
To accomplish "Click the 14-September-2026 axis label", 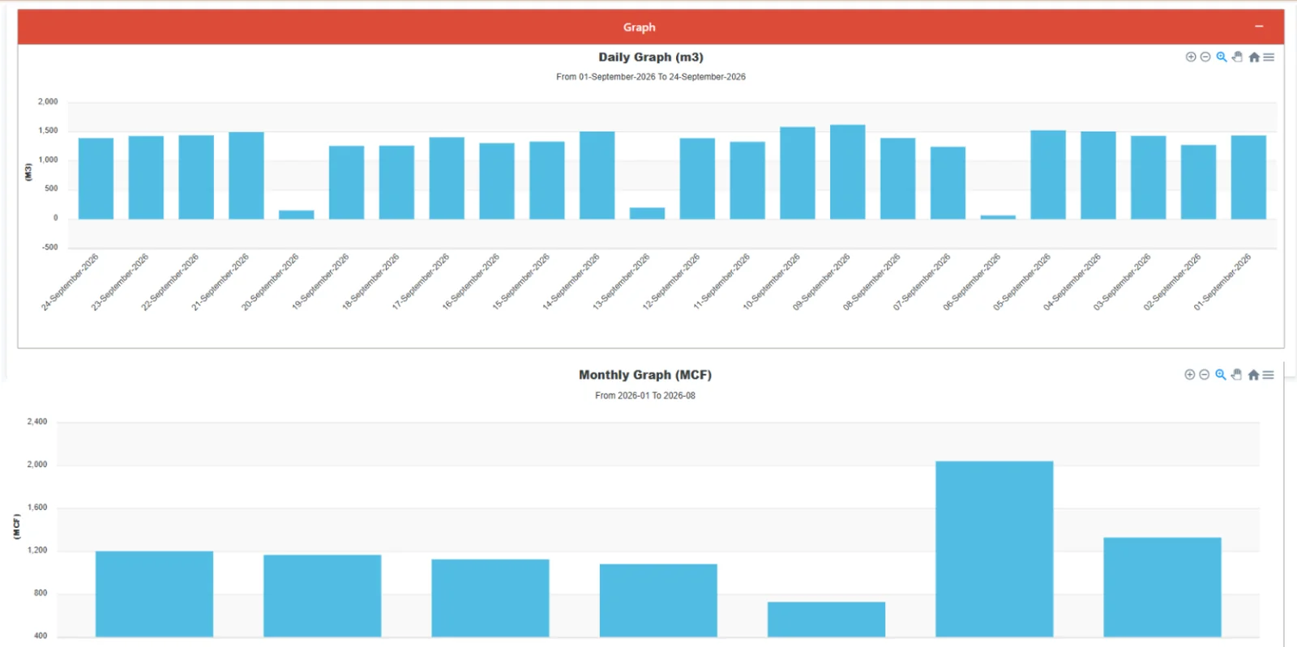I will click(x=571, y=282).
